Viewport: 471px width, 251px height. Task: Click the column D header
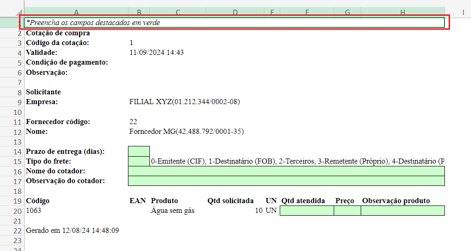pyautogui.click(x=235, y=12)
